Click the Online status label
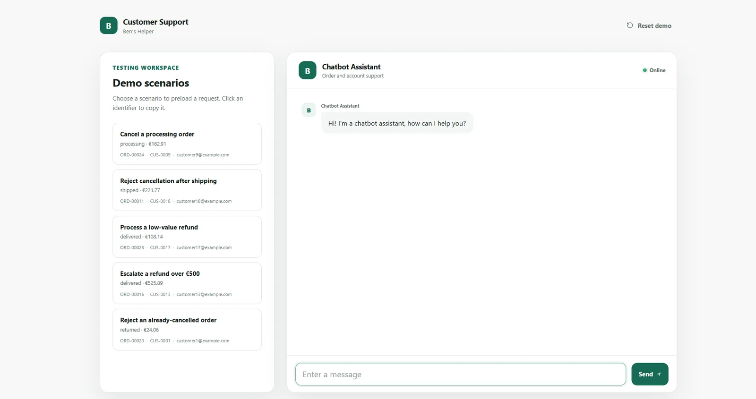 [x=657, y=70]
